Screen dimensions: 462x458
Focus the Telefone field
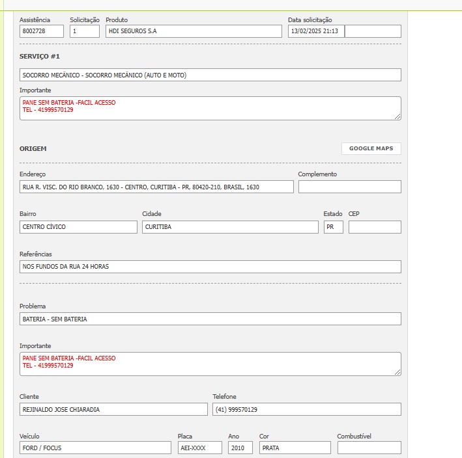pyautogui.click(x=306, y=409)
